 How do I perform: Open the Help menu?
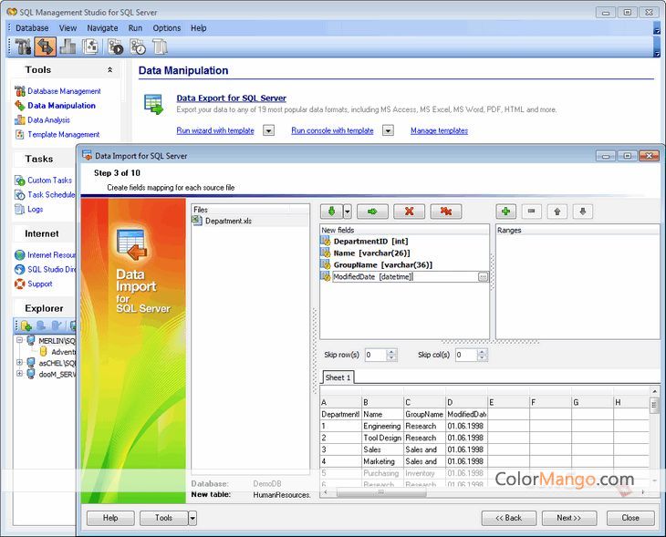pos(198,28)
